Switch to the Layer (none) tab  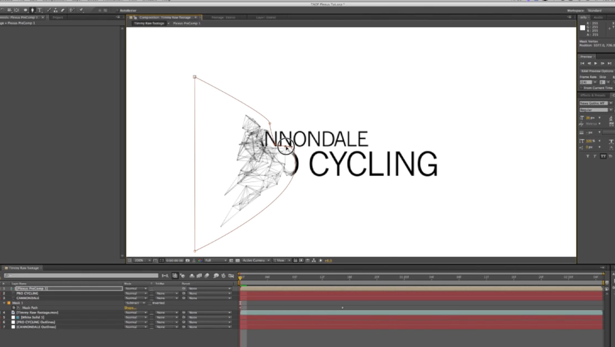[x=266, y=17]
